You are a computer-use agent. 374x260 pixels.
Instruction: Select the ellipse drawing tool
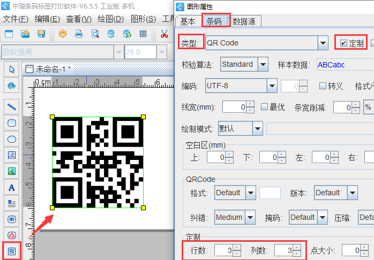coord(12,139)
